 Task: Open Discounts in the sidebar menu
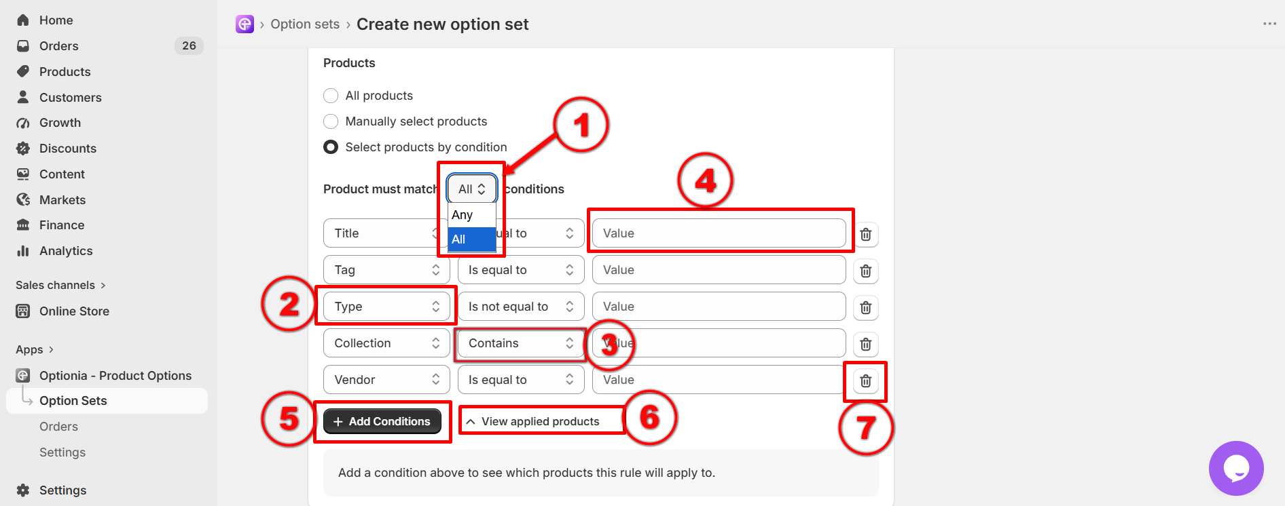point(68,149)
